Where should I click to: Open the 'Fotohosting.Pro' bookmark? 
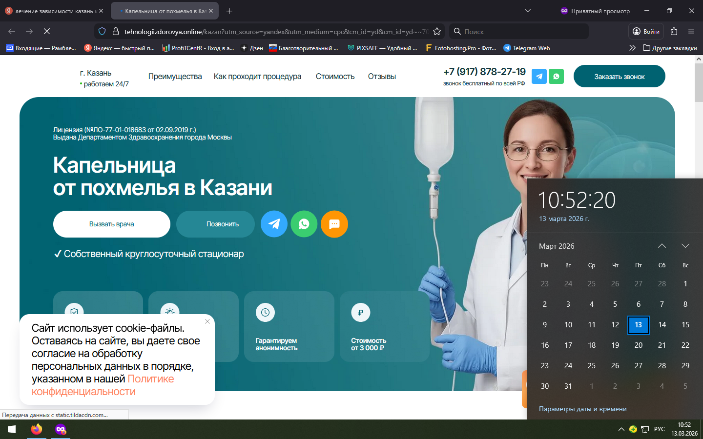[461, 48]
